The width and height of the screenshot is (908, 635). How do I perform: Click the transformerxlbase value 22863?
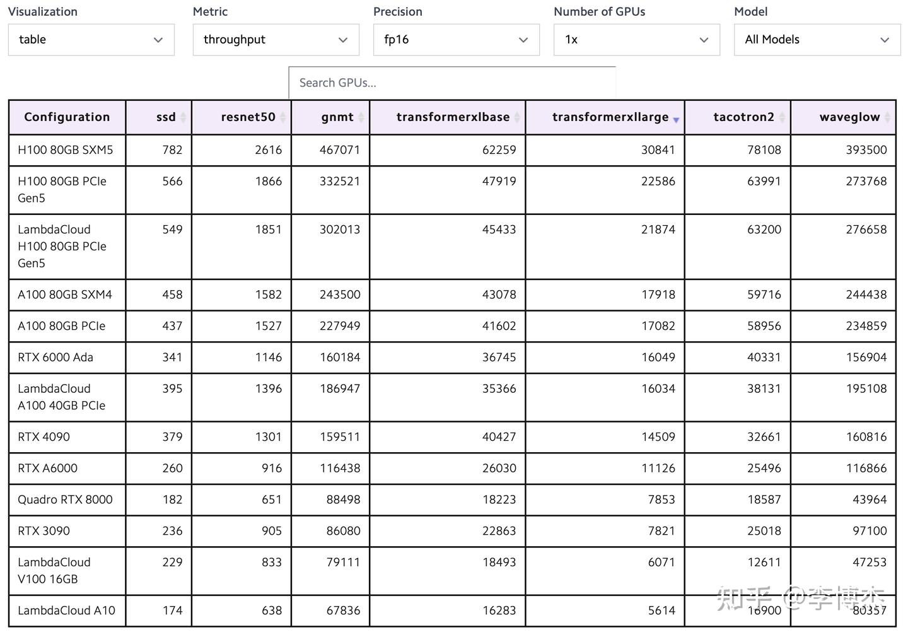coord(499,531)
